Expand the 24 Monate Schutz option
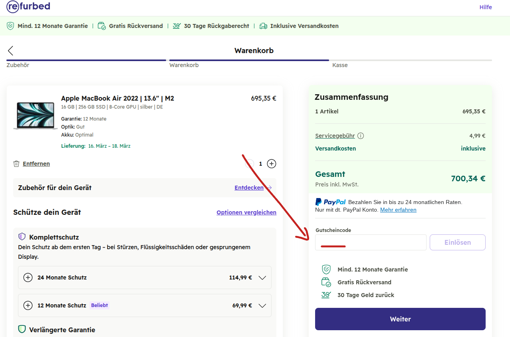 point(262,277)
